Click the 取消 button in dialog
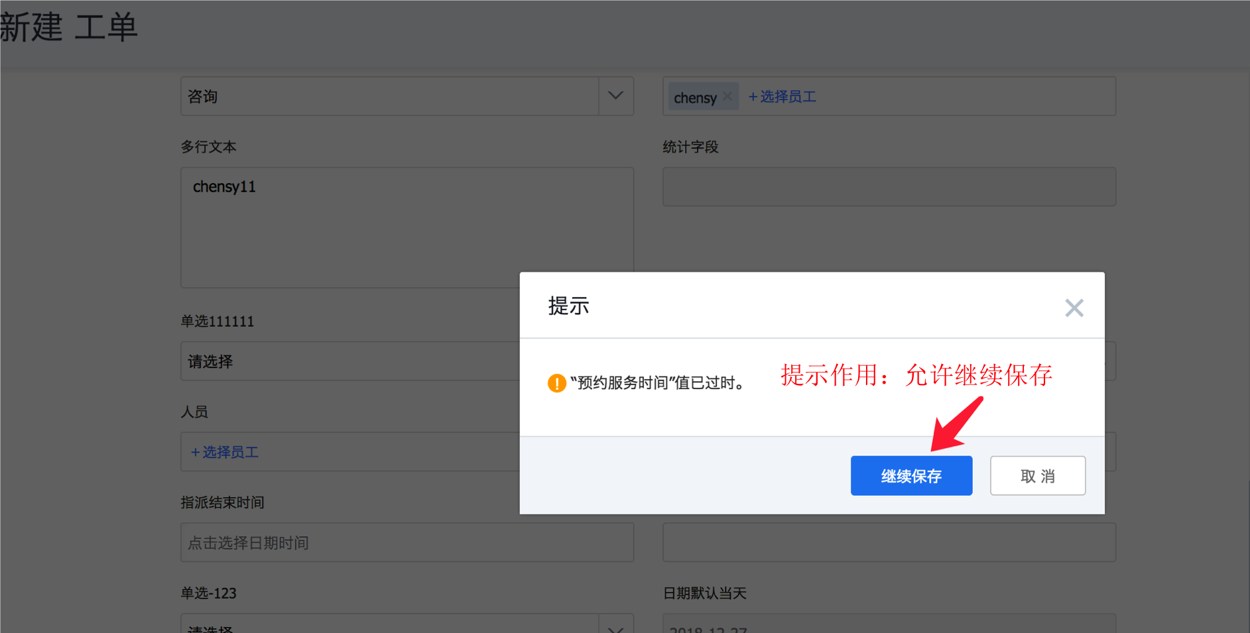This screenshot has width=1250, height=633. coord(1037,475)
